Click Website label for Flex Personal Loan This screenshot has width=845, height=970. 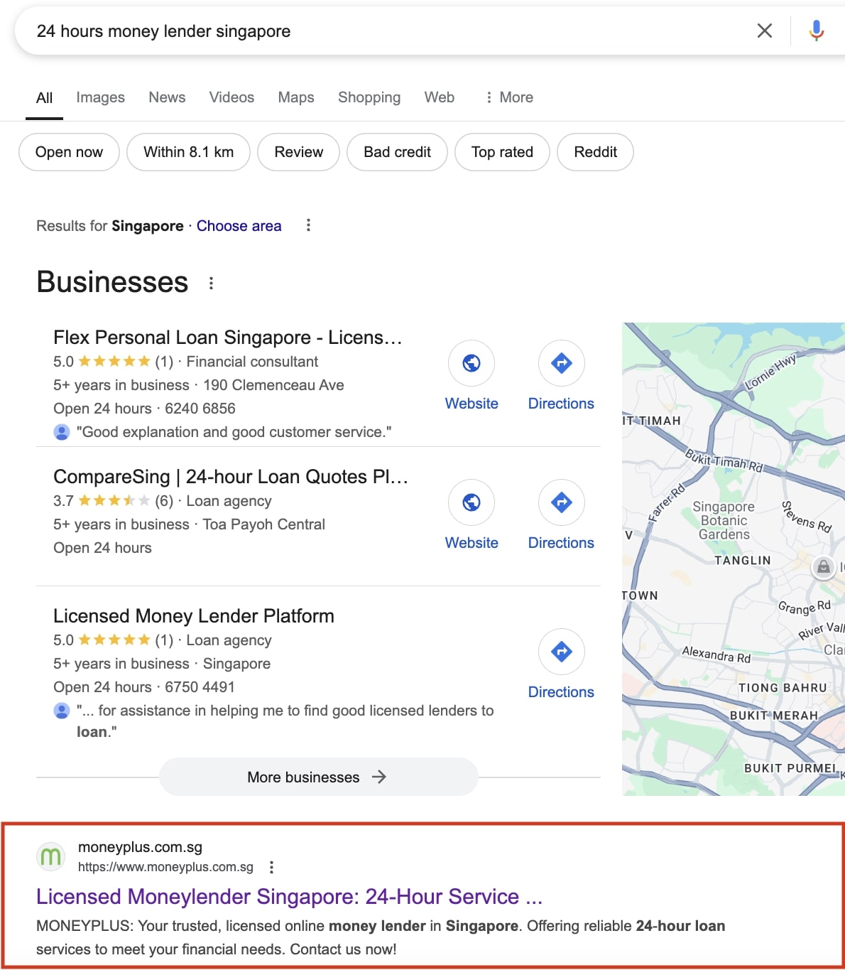pyautogui.click(x=471, y=404)
